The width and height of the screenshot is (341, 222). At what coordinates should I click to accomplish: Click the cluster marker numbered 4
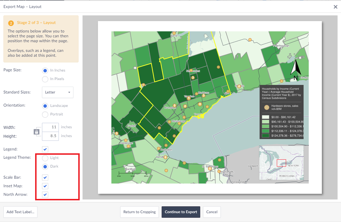(200, 104)
